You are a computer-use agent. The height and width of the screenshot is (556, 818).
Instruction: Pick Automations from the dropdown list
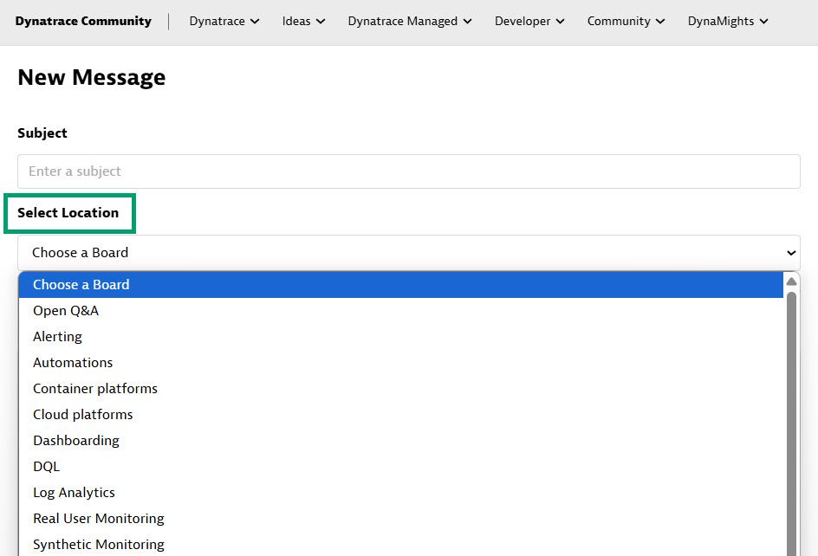pyautogui.click(x=73, y=363)
